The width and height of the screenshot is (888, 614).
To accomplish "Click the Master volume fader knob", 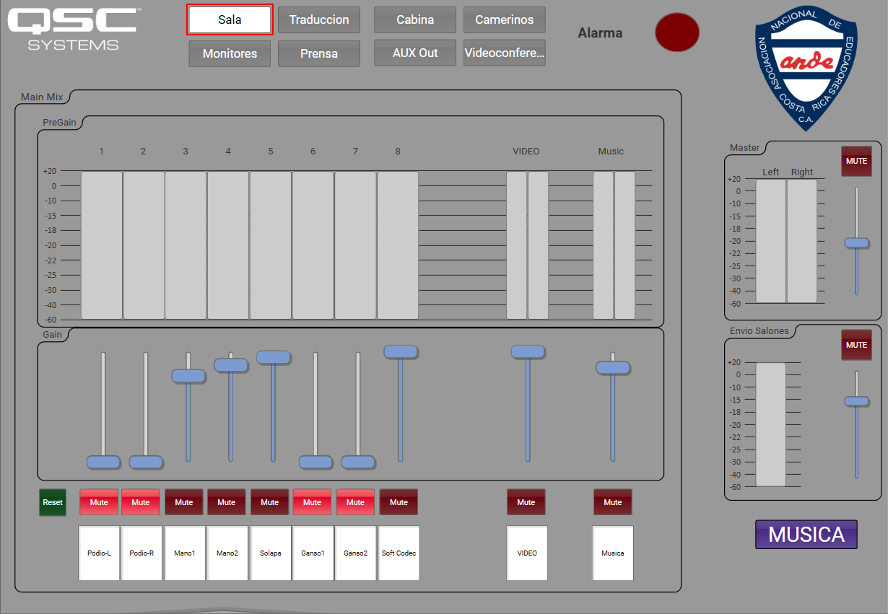I will [857, 243].
